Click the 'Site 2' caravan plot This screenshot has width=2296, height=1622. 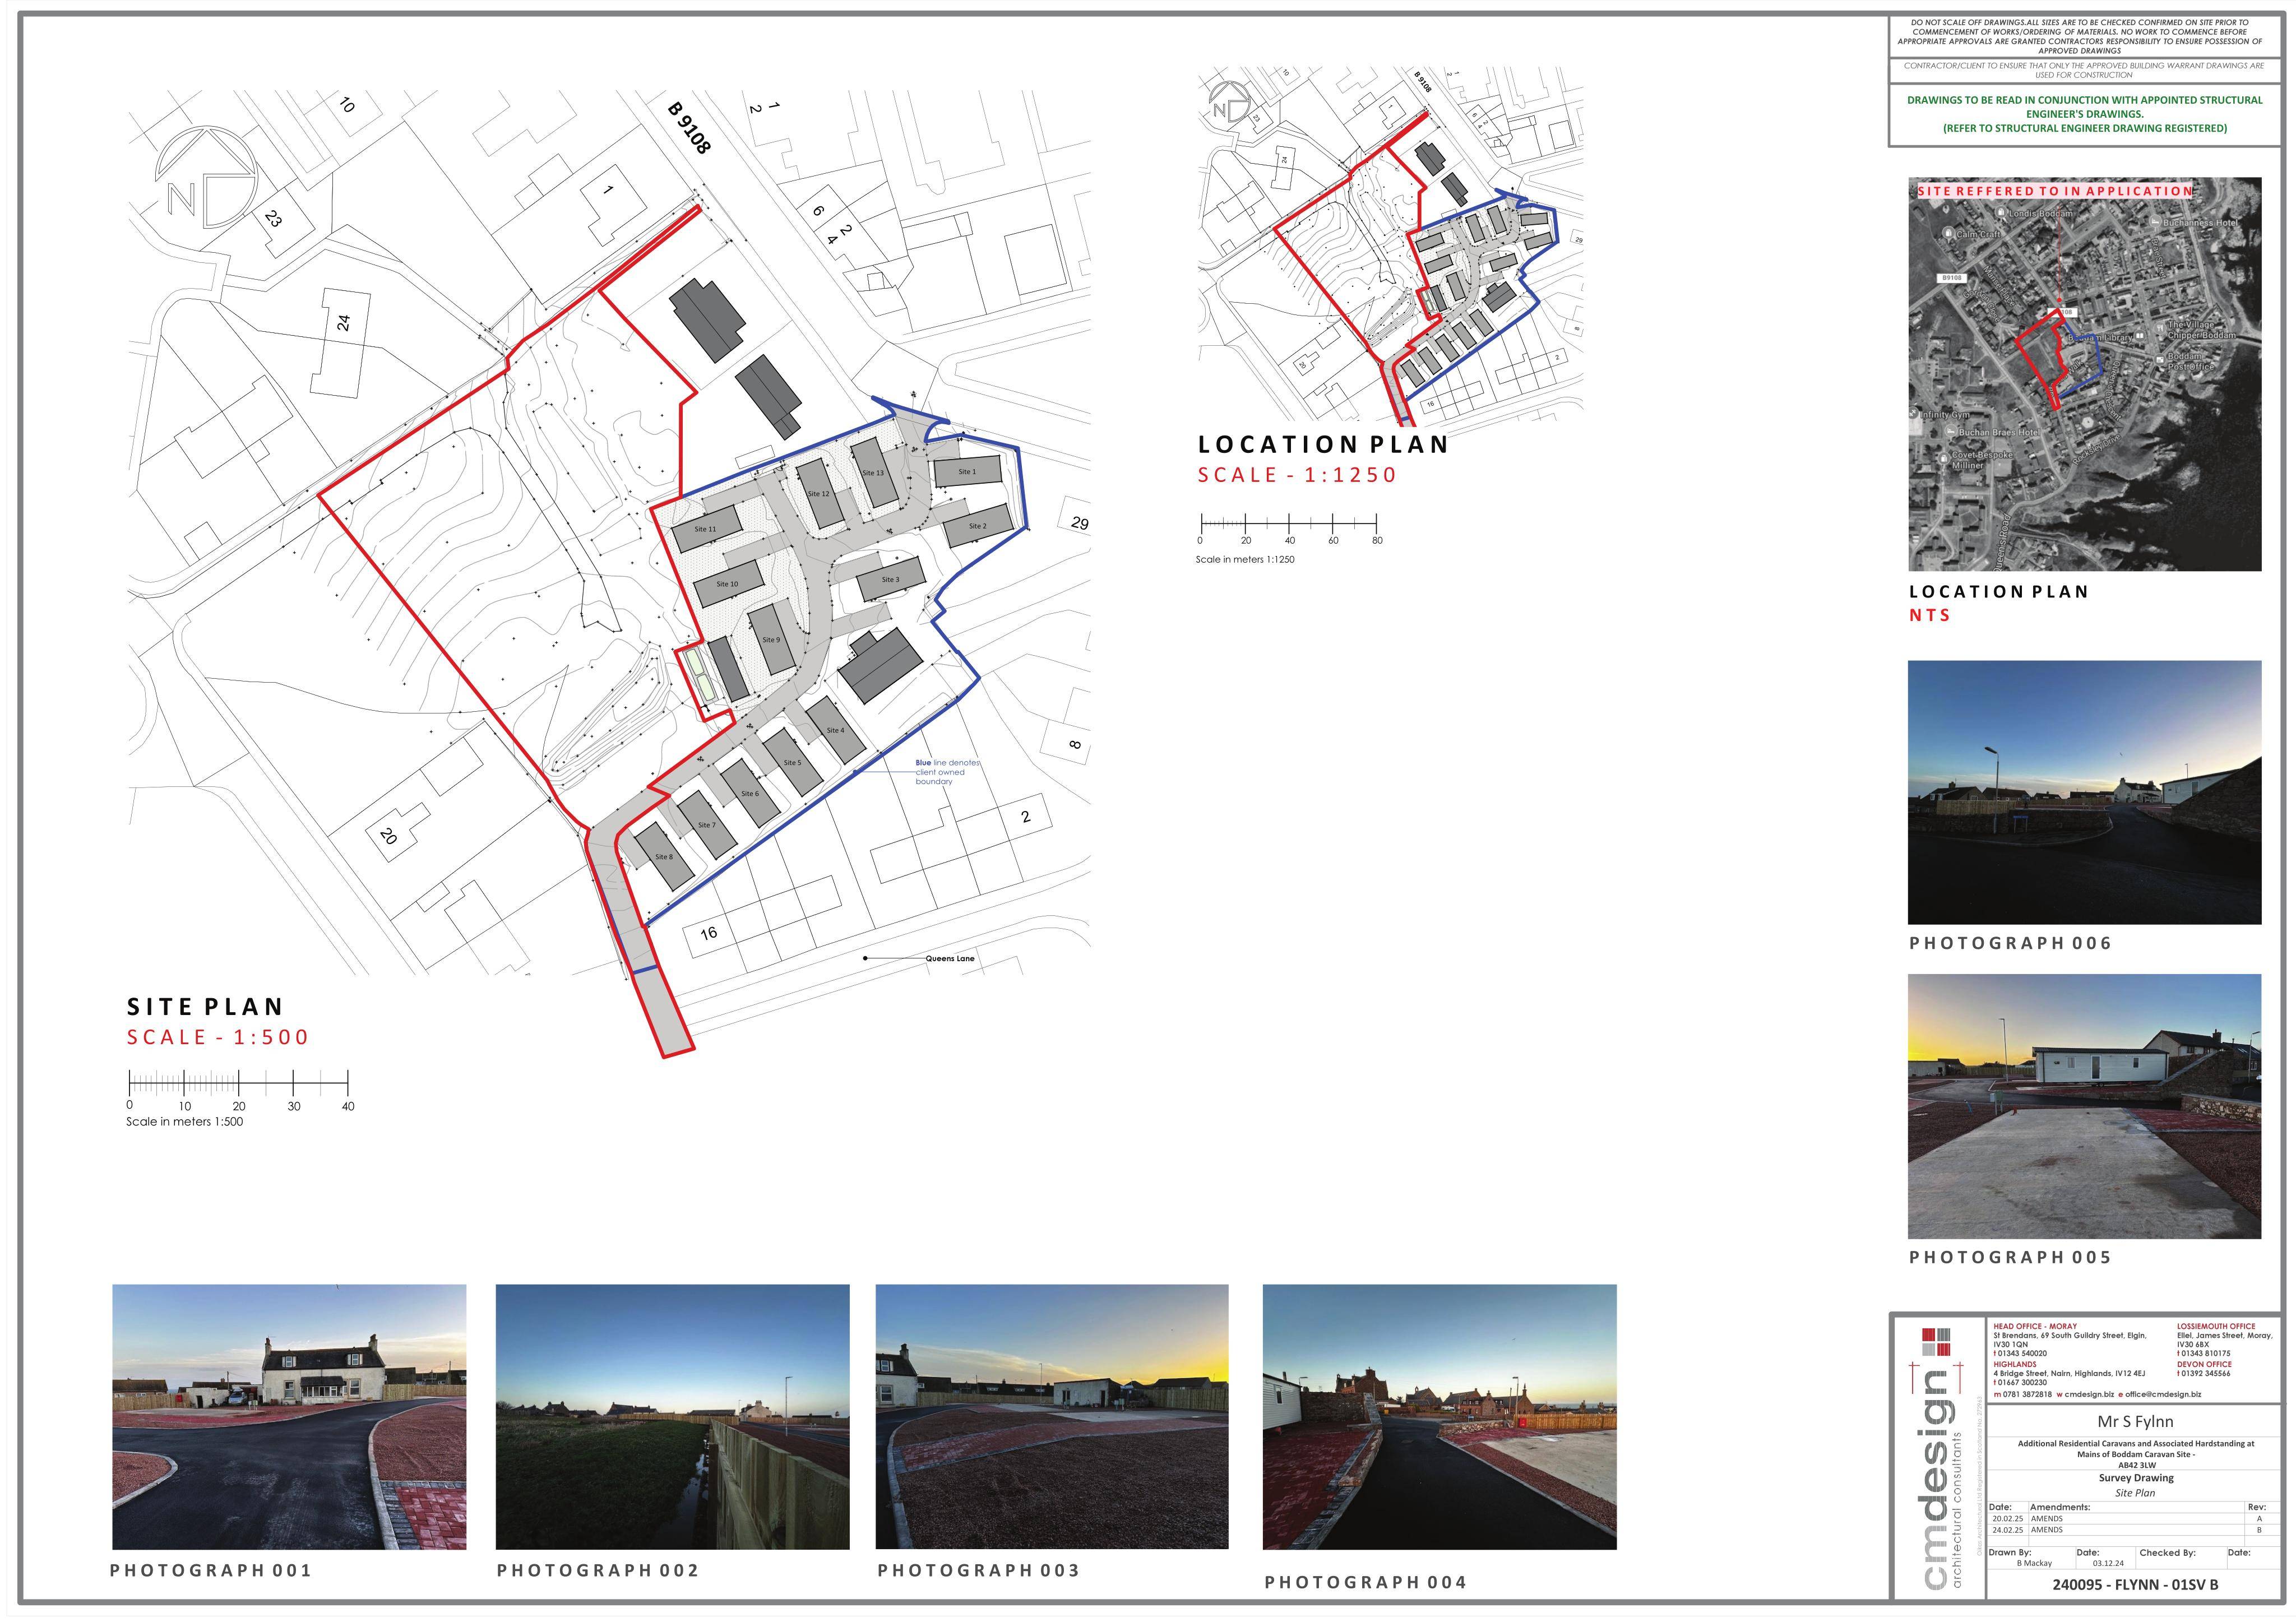[x=977, y=526]
